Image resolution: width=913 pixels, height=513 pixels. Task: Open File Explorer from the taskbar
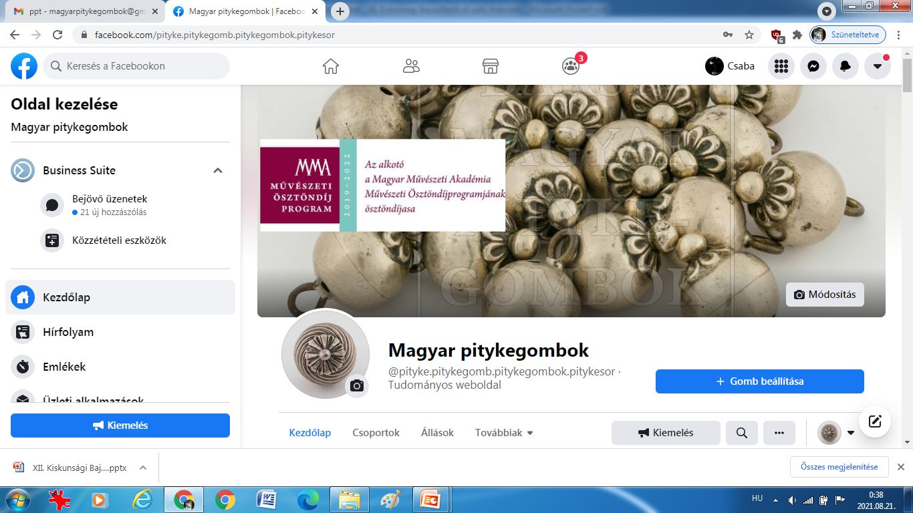pyautogui.click(x=350, y=500)
